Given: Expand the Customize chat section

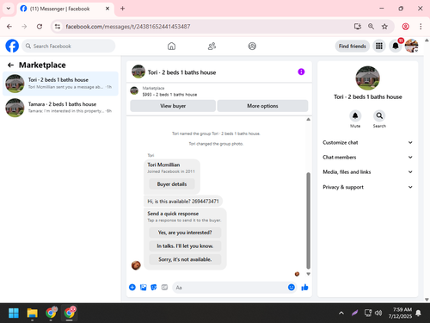Looking at the screenshot, I should click(367, 142).
